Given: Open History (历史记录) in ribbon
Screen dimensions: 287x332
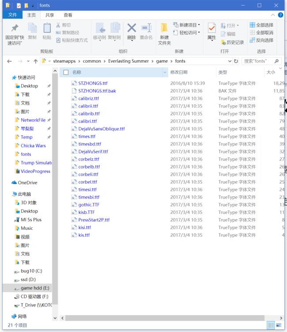Looking at the screenshot, I should [232, 42].
